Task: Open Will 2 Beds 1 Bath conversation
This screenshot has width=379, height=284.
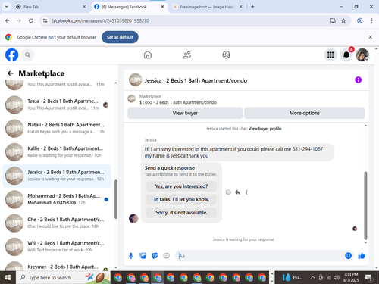Action: tap(57, 247)
